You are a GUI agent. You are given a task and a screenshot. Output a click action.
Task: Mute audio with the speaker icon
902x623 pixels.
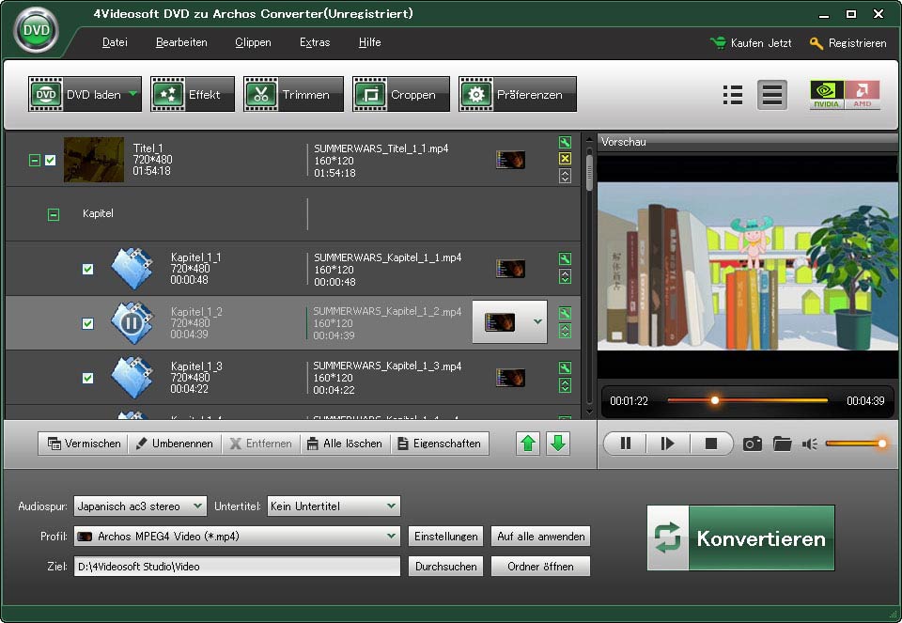pyautogui.click(x=810, y=444)
